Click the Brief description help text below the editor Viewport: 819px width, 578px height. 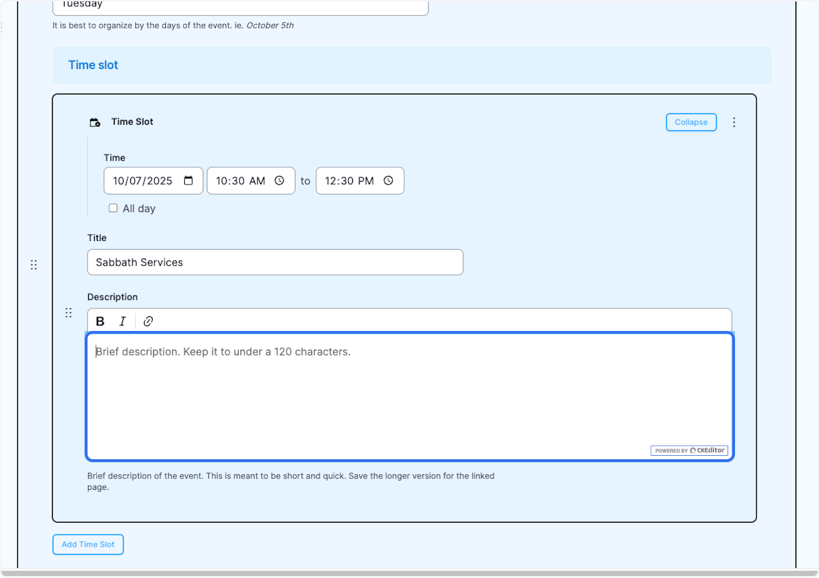(291, 482)
